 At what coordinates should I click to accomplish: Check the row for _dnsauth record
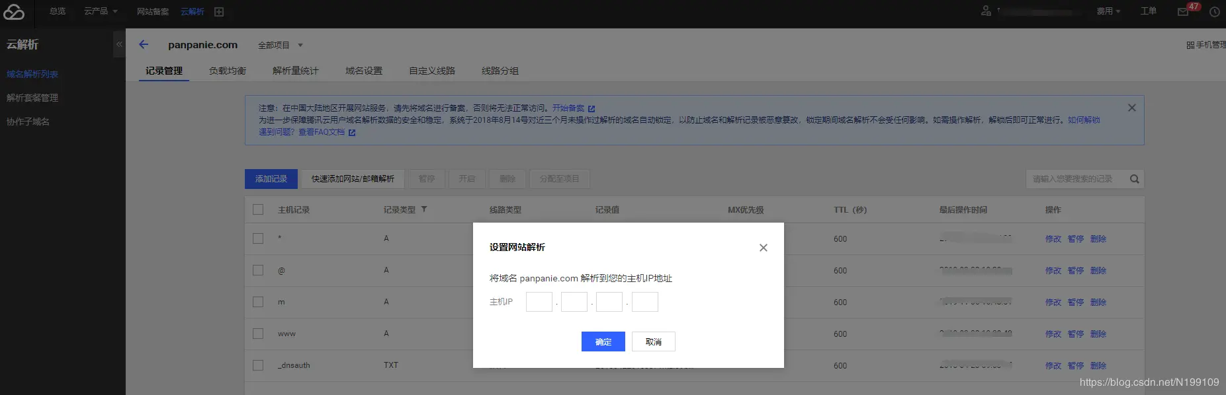pyautogui.click(x=258, y=365)
